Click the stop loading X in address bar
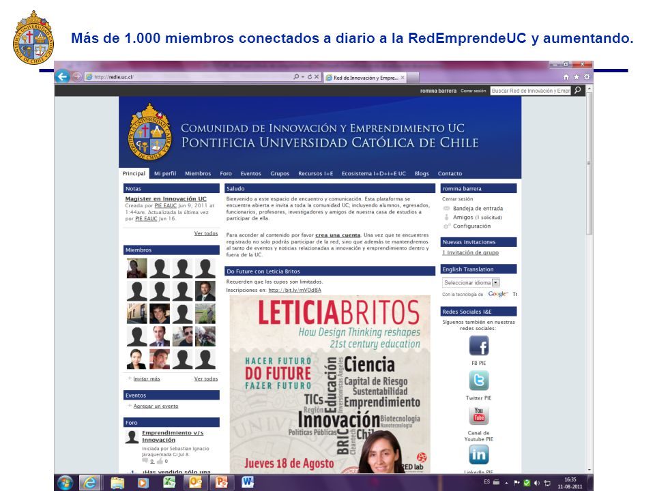Viewport: 655px width, 491px height. [317, 77]
